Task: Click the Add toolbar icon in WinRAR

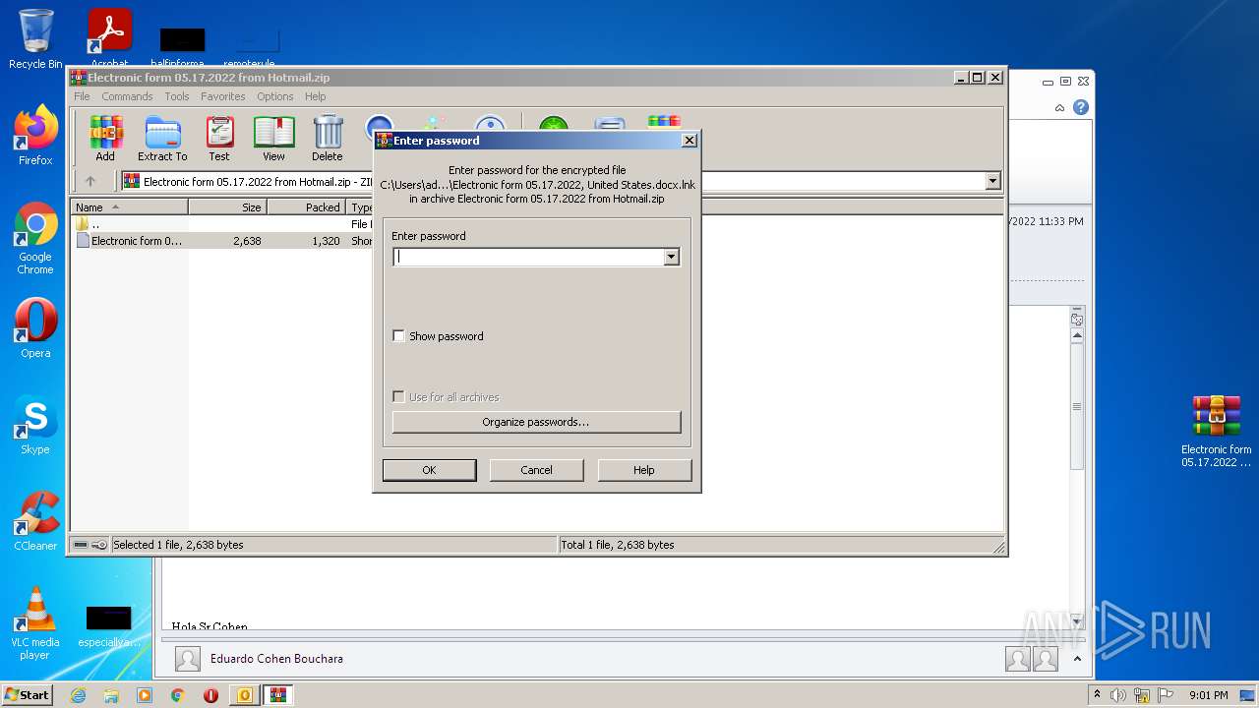Action: [x=105, y=139]
